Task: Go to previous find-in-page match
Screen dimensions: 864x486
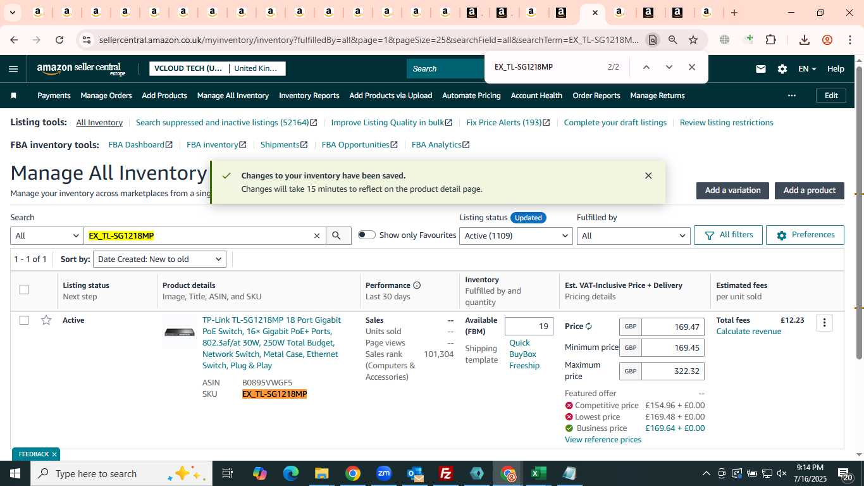Action: 646,67
